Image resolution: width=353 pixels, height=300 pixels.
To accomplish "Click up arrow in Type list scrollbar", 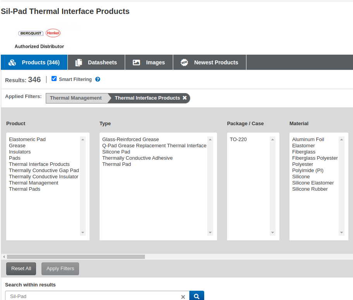I will 210,140.
